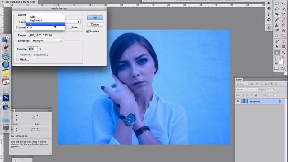Image resolution: width=288 pixels, height=162 pixels.
Task: Open the white background color swatch
Action: coord(281,62)
